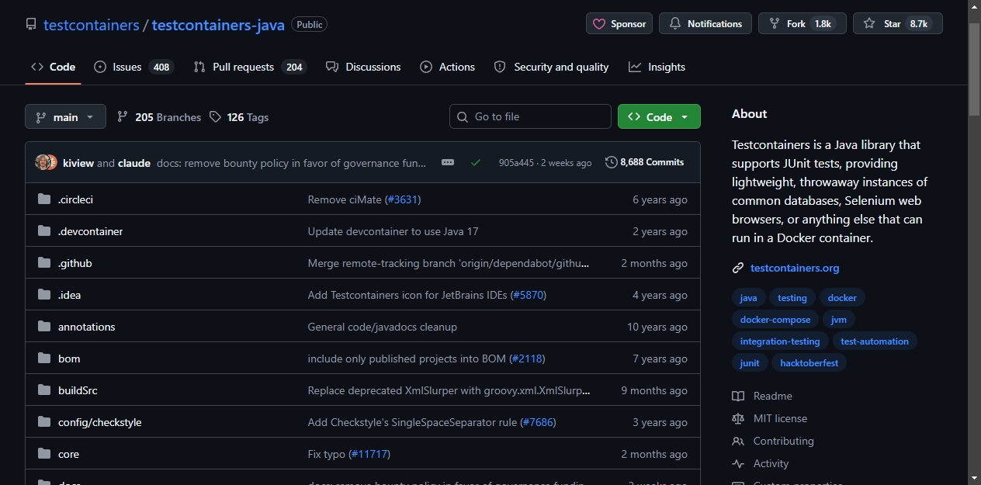Select the integration-testing topic tag
Screen dimensions: 981x485
(x=779, y=341)
